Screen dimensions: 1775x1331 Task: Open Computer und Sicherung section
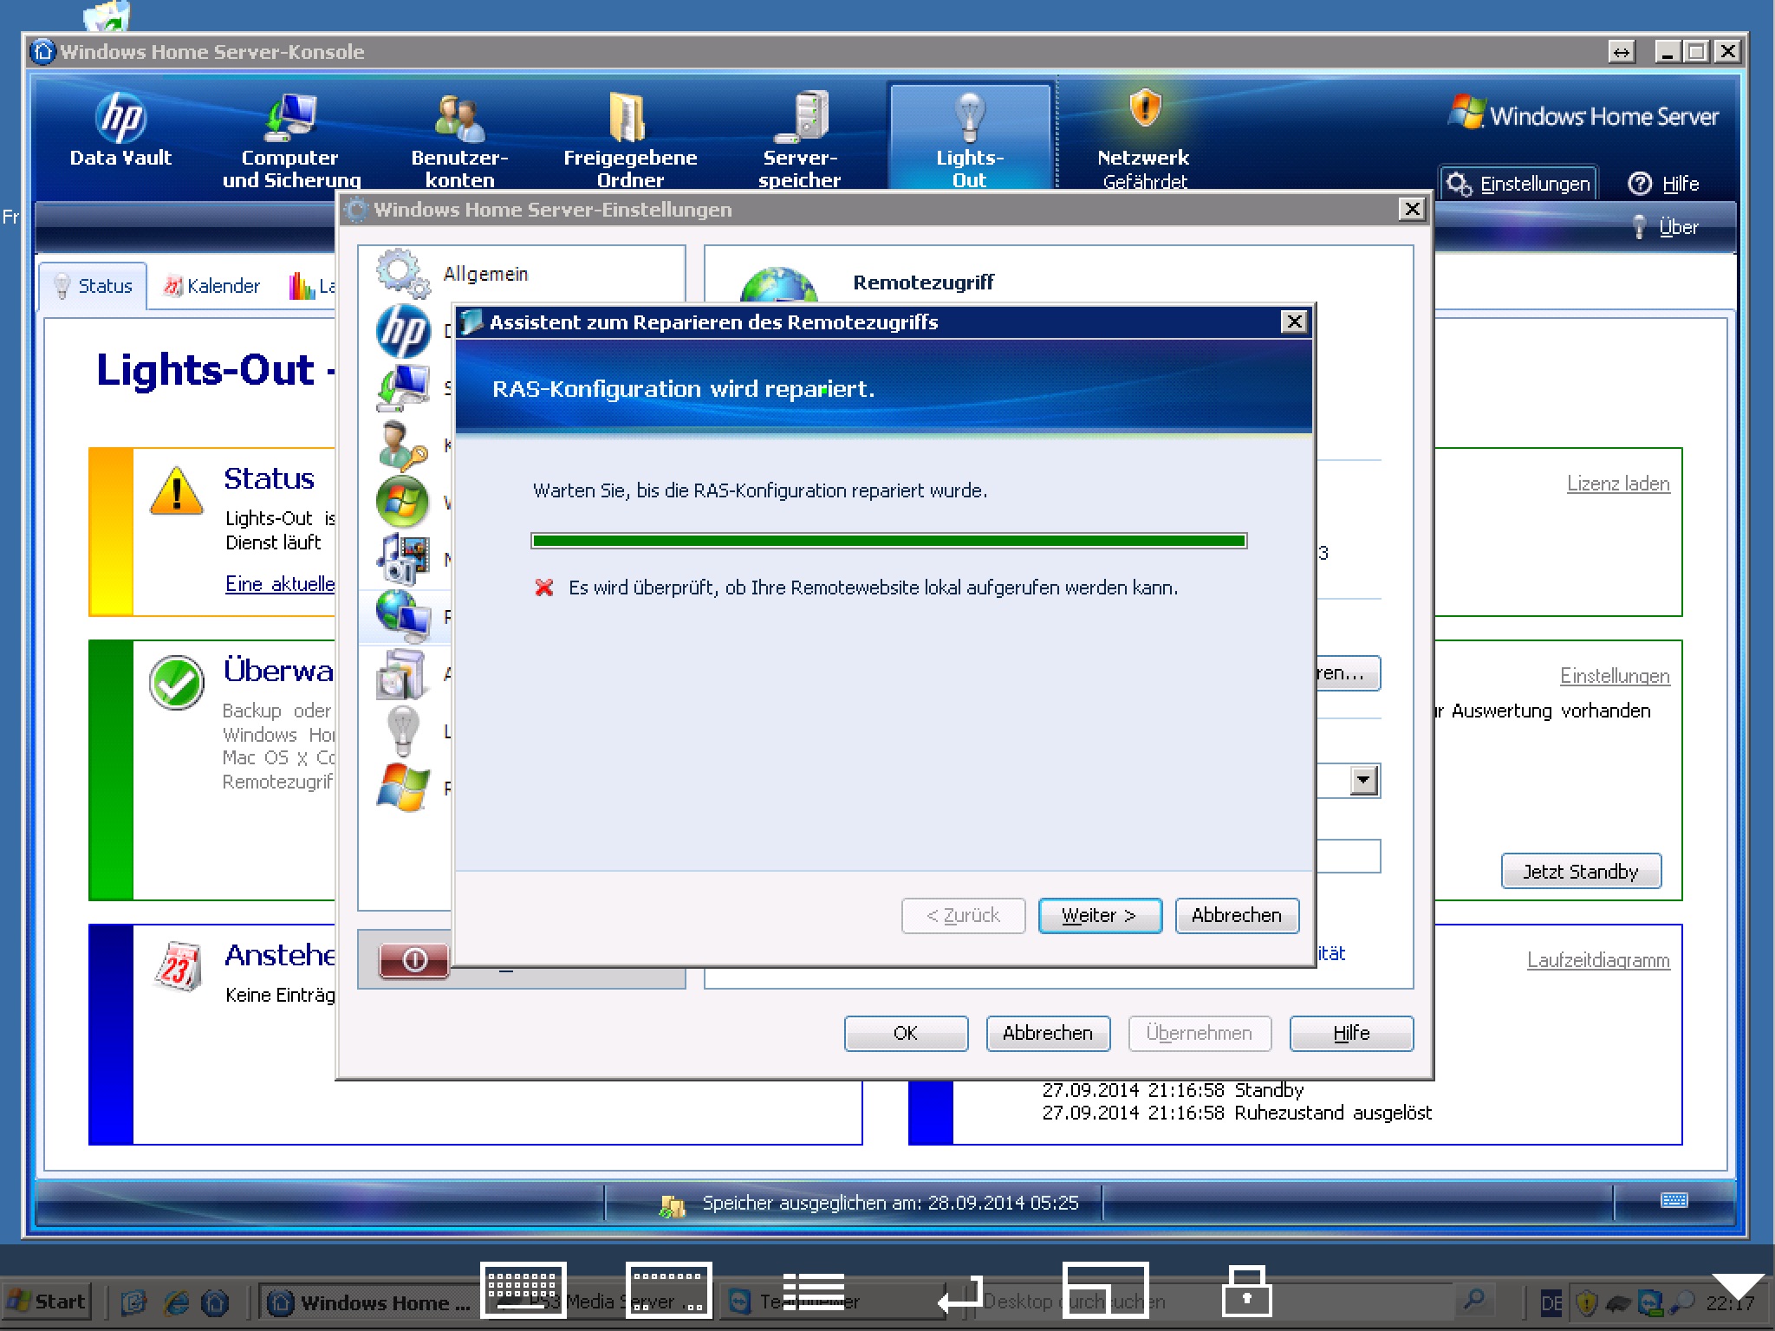click(x=290, y=139)
